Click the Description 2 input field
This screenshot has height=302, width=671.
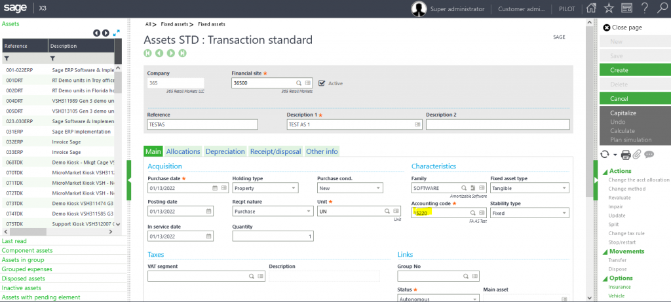(498, 124)
